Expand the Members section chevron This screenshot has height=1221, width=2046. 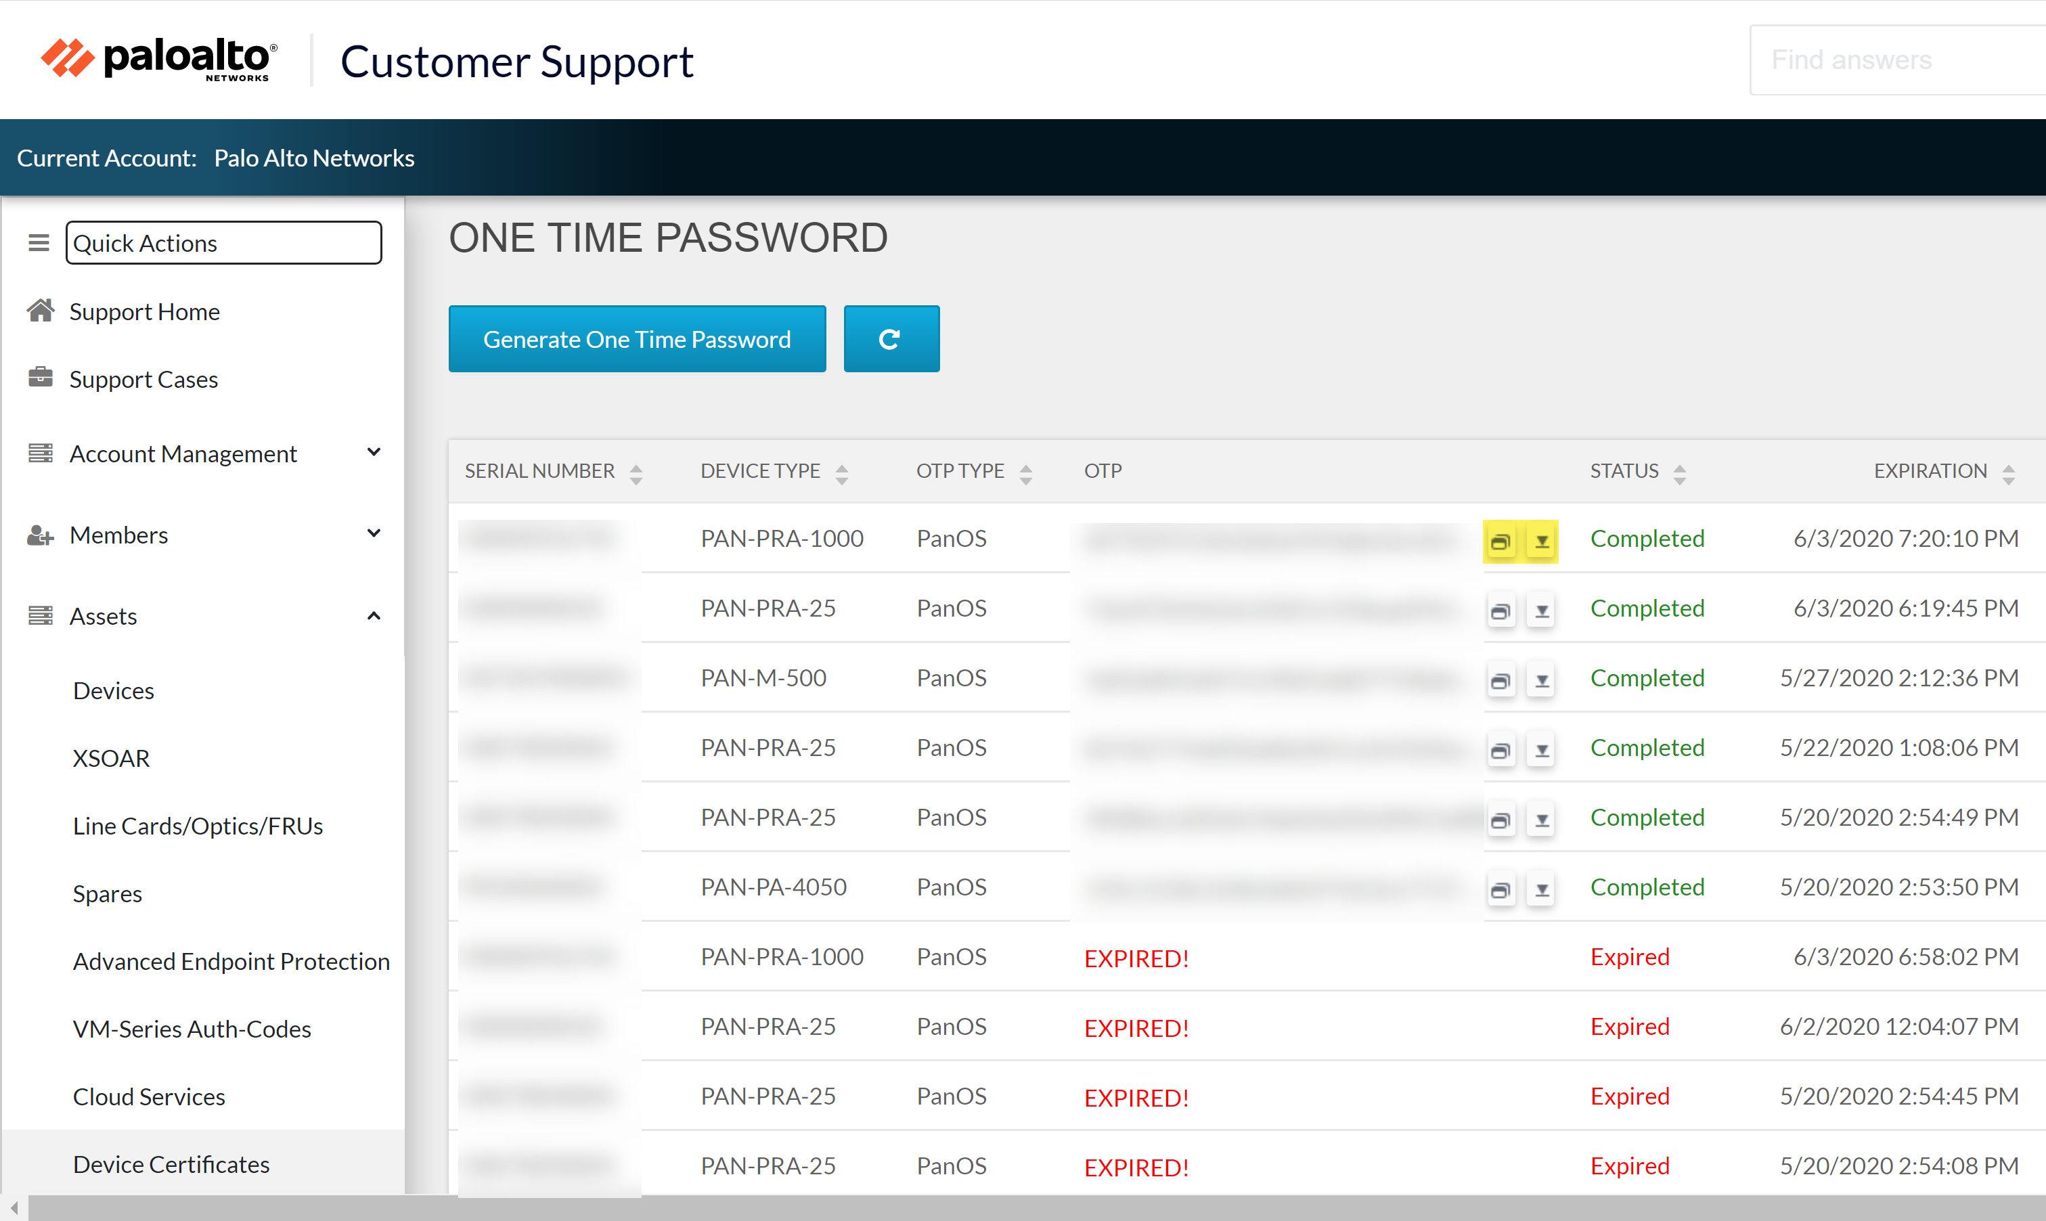coord(374,534)
